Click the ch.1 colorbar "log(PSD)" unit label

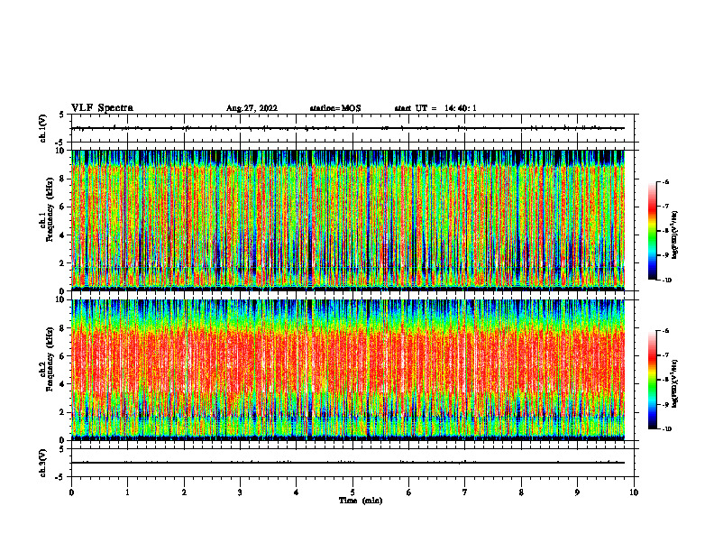675,235
